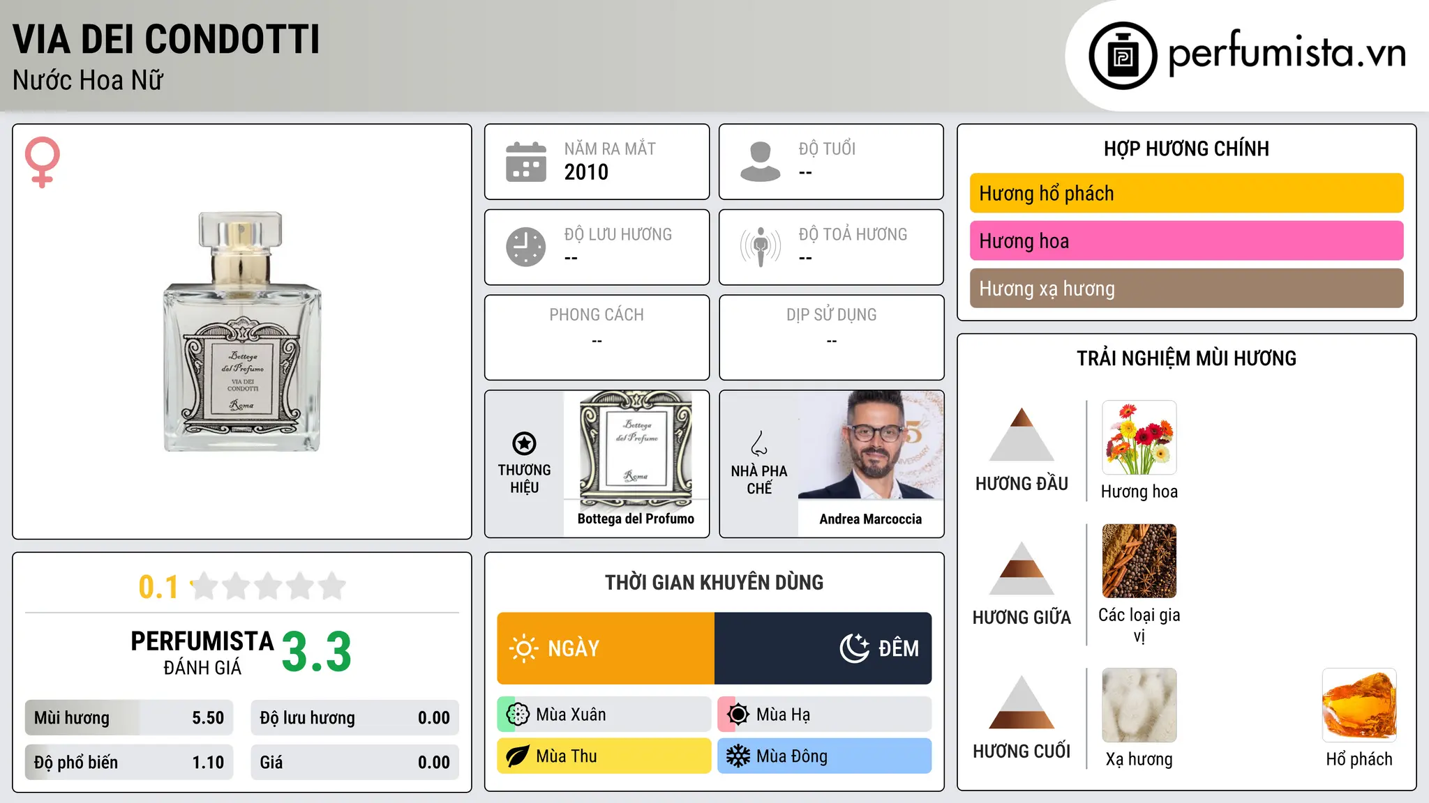Click the Hương Đầu pyramid icon
The width and height of the screenshot is (1429, 803).
pos(1022,434)
